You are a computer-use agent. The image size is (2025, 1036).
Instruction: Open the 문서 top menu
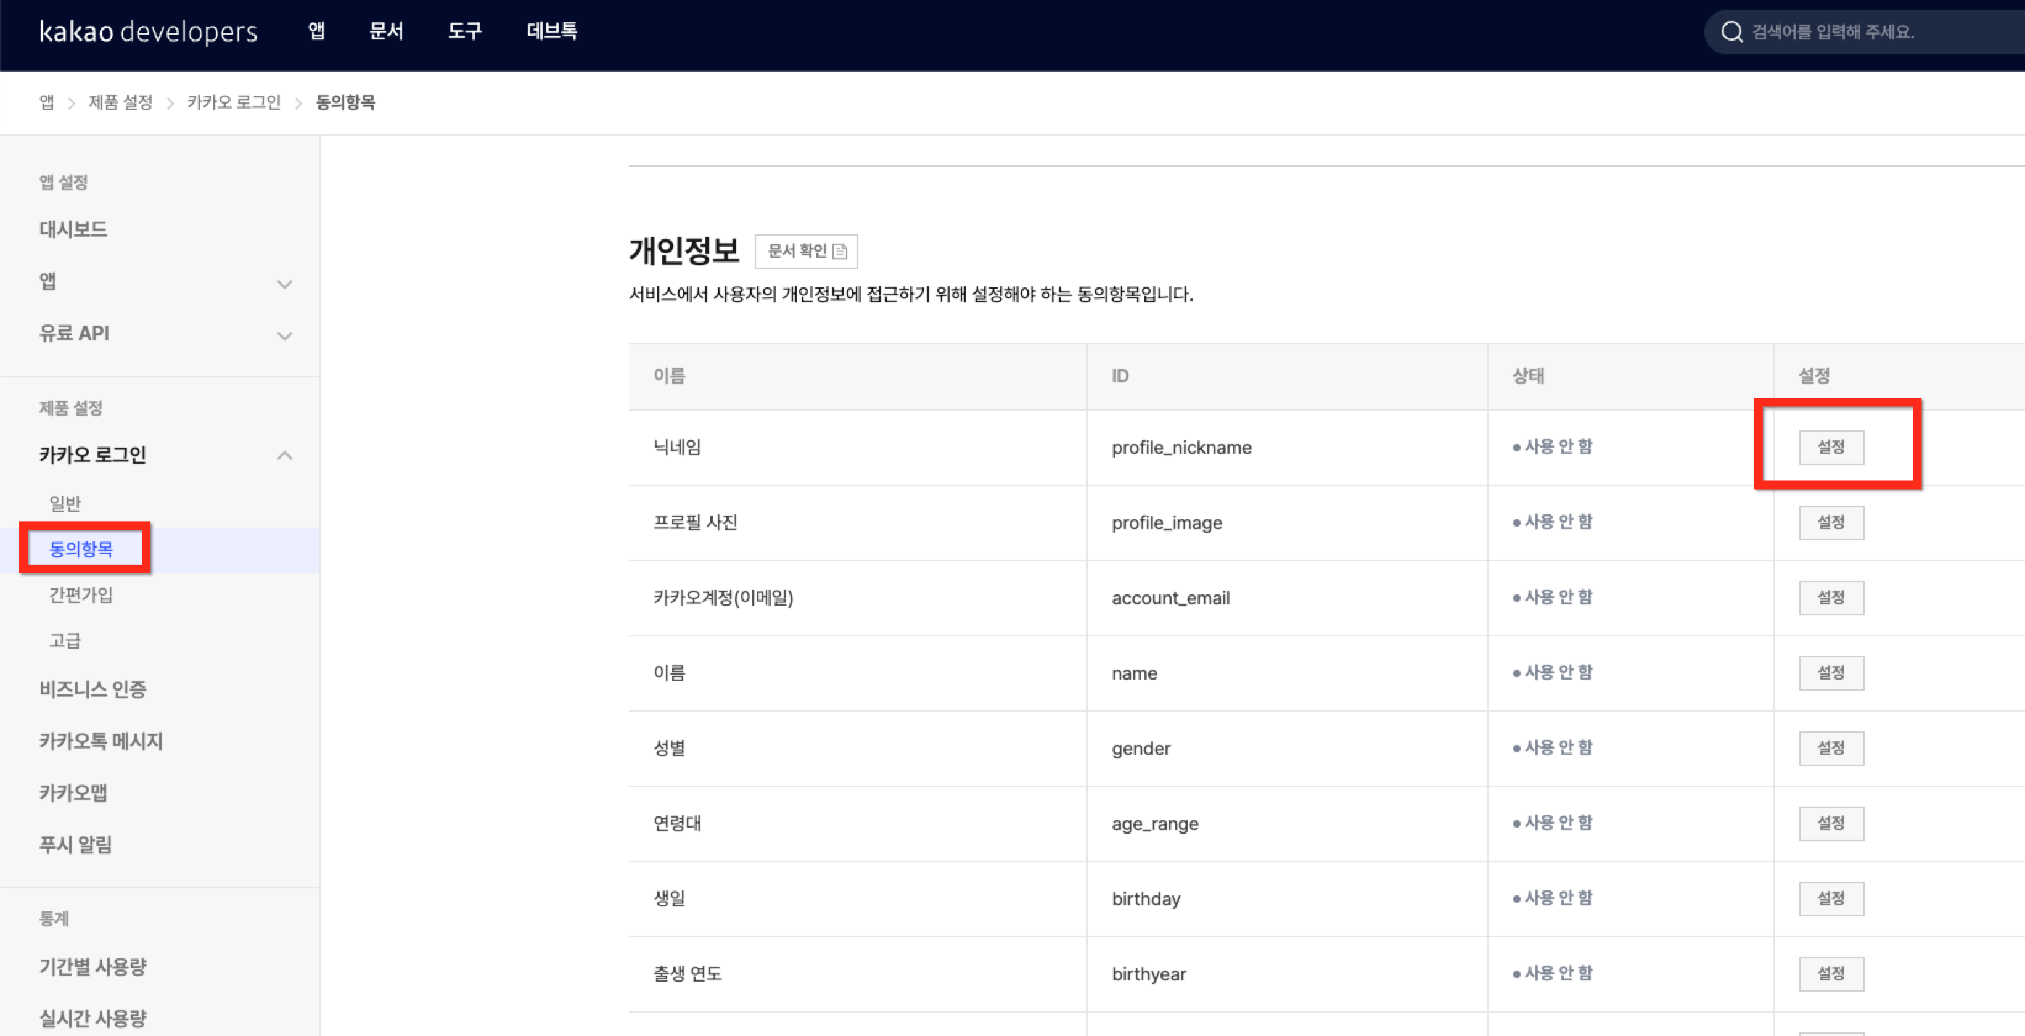pyautogui.click(x=386, y=31)
